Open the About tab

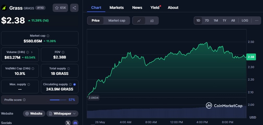point(173,8)
